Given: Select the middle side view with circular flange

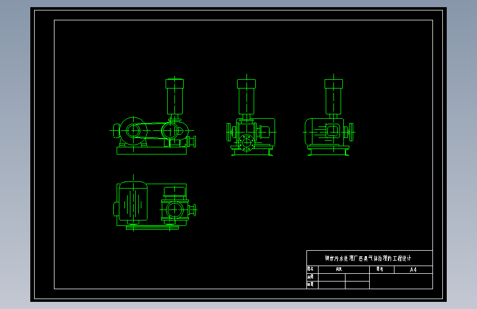Looking at the screenshot, I should pyautogui.click(x=251, y=115).
